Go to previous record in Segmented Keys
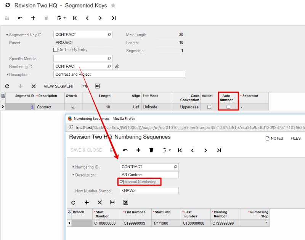This screenshot has width=305, height=240. coord(87,18)
